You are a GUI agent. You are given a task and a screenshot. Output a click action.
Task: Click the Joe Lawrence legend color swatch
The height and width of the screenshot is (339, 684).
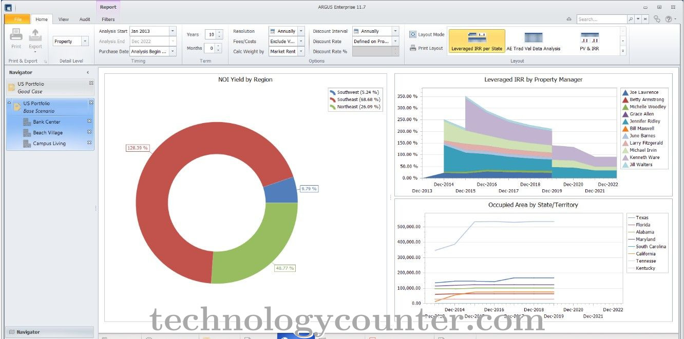tap(625, 93)
